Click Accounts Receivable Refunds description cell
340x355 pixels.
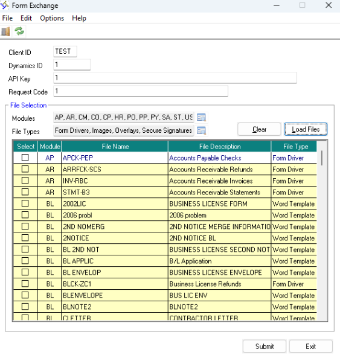(220, 169)
